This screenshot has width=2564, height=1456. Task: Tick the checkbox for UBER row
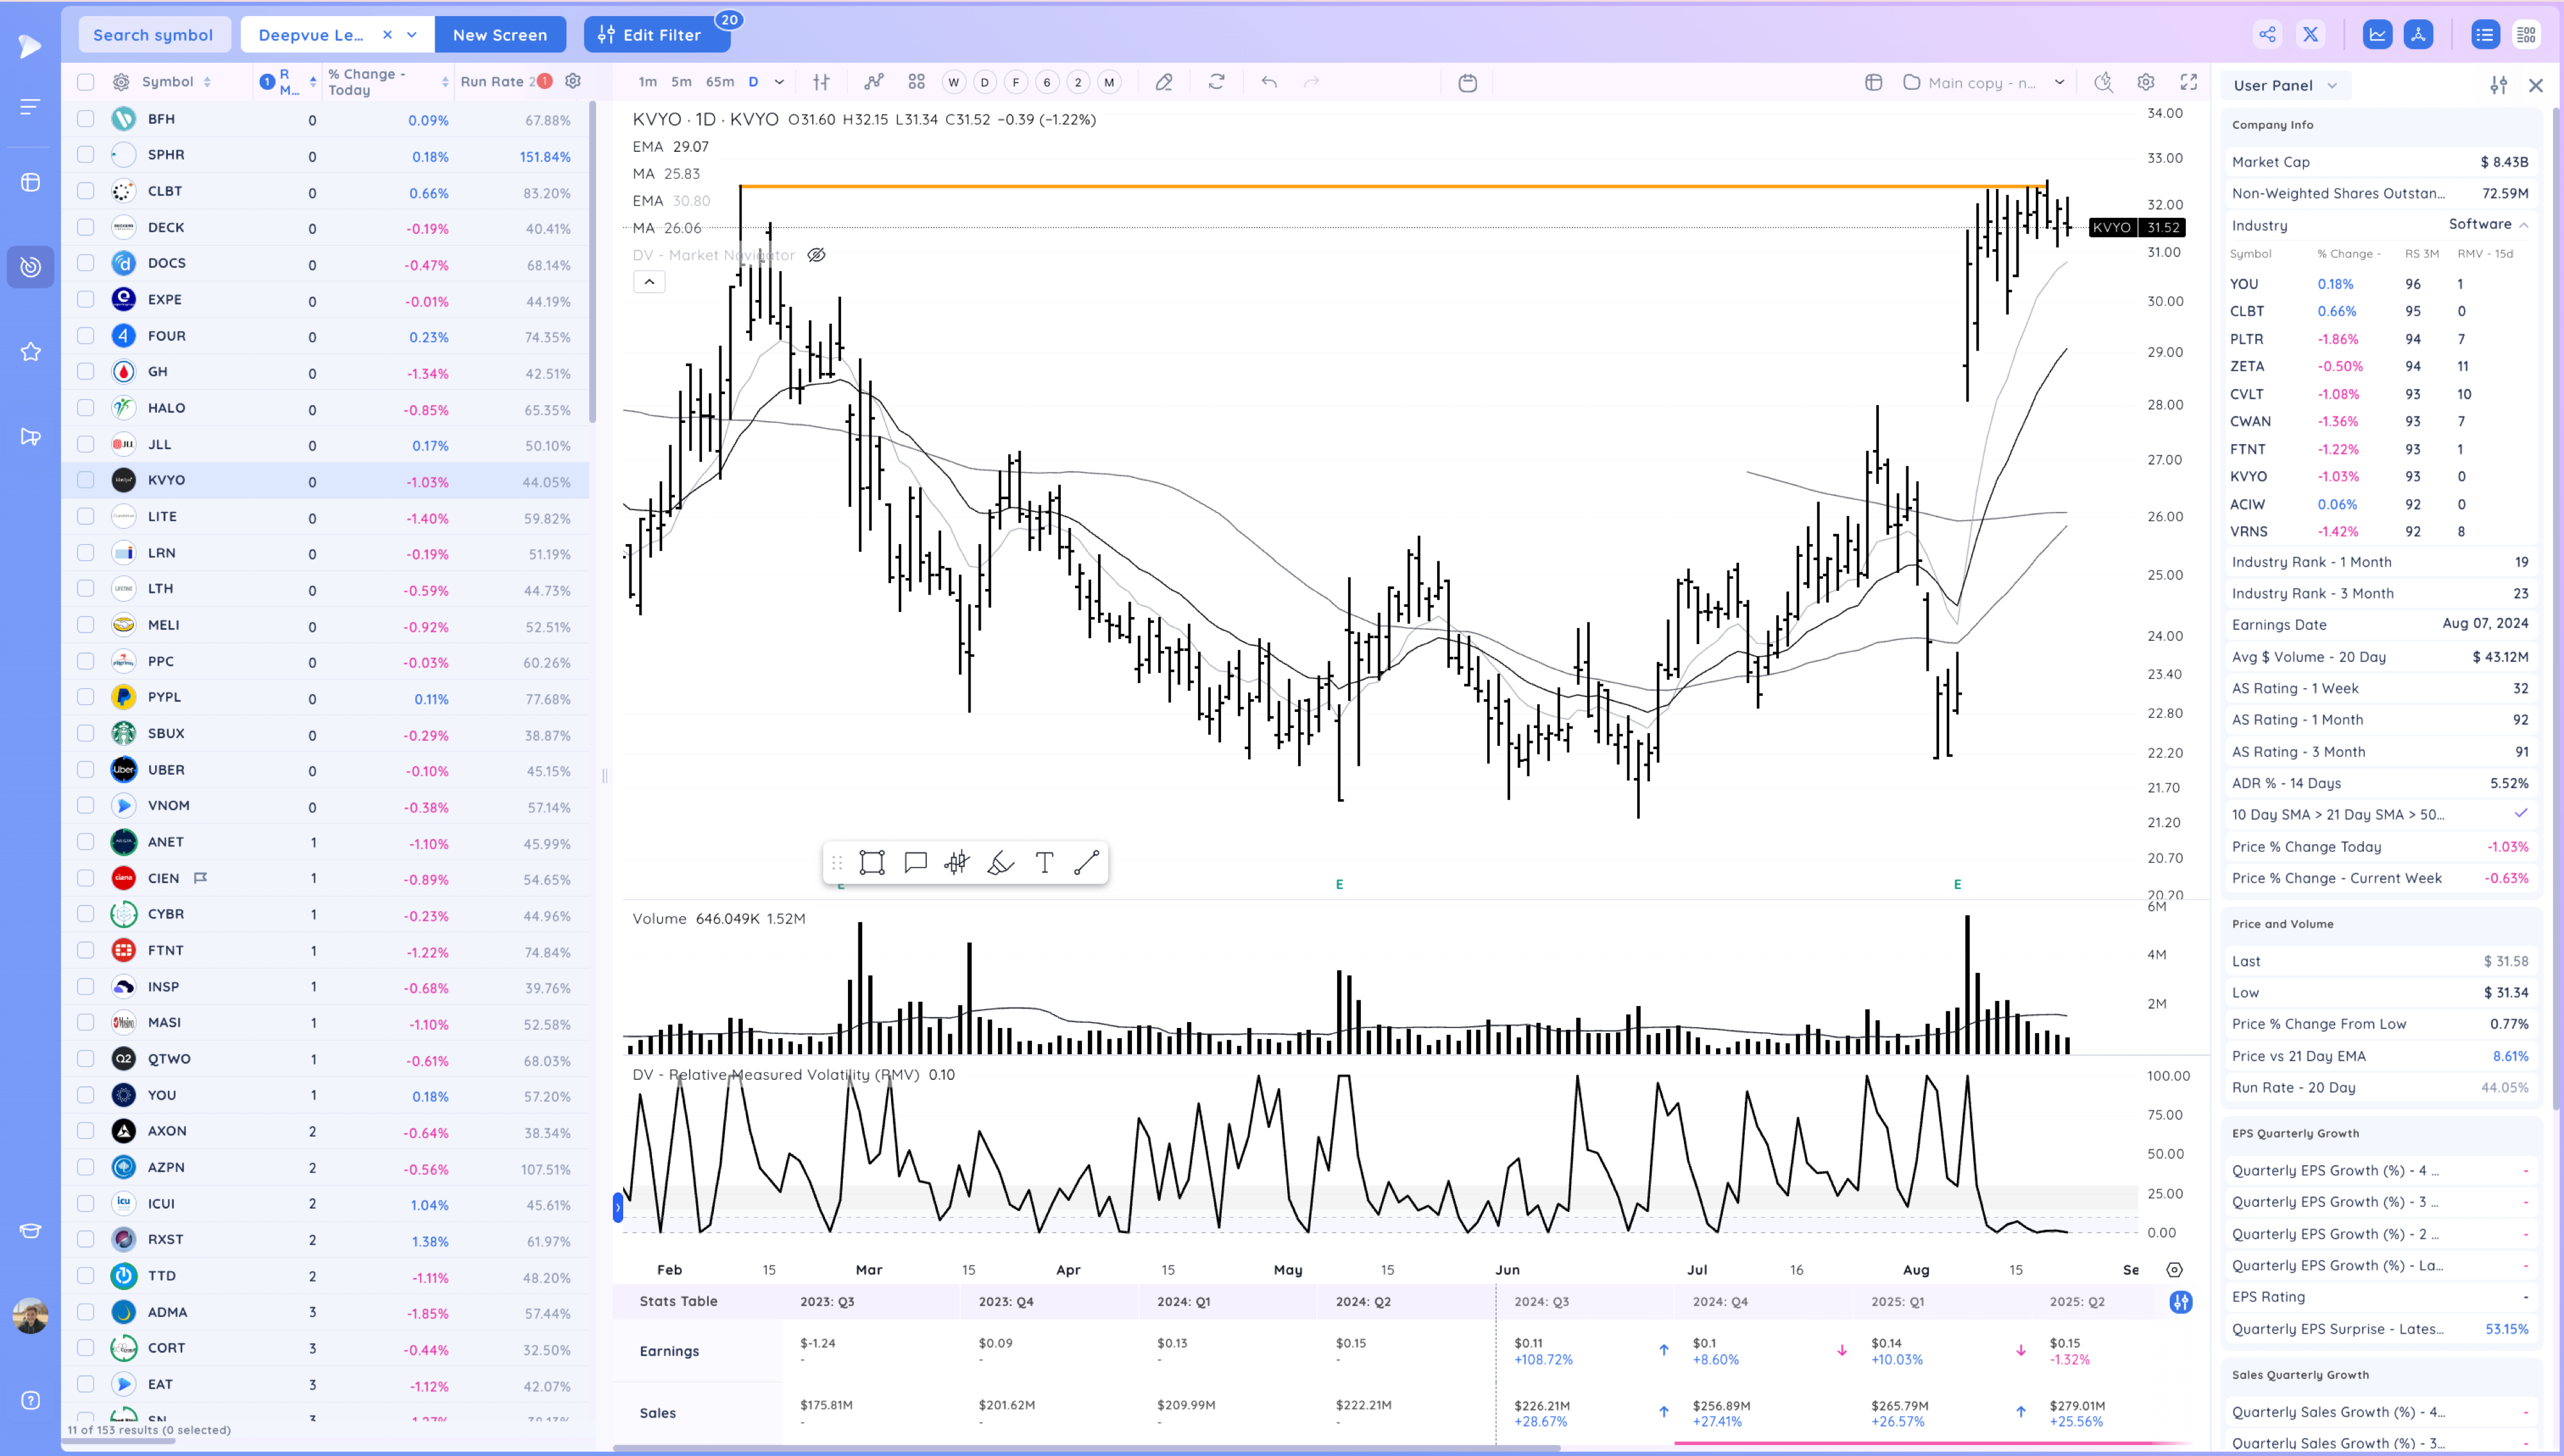point(86,769)
